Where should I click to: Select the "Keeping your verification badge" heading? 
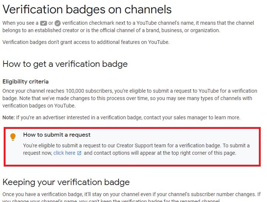66,182
